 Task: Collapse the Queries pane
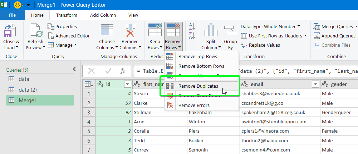pyautogui.click(x=74, y=69)
